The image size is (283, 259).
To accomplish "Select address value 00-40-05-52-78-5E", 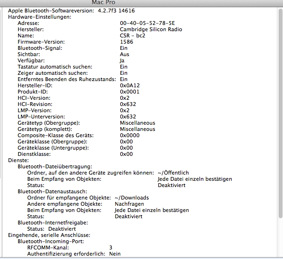I will (147, 23).
